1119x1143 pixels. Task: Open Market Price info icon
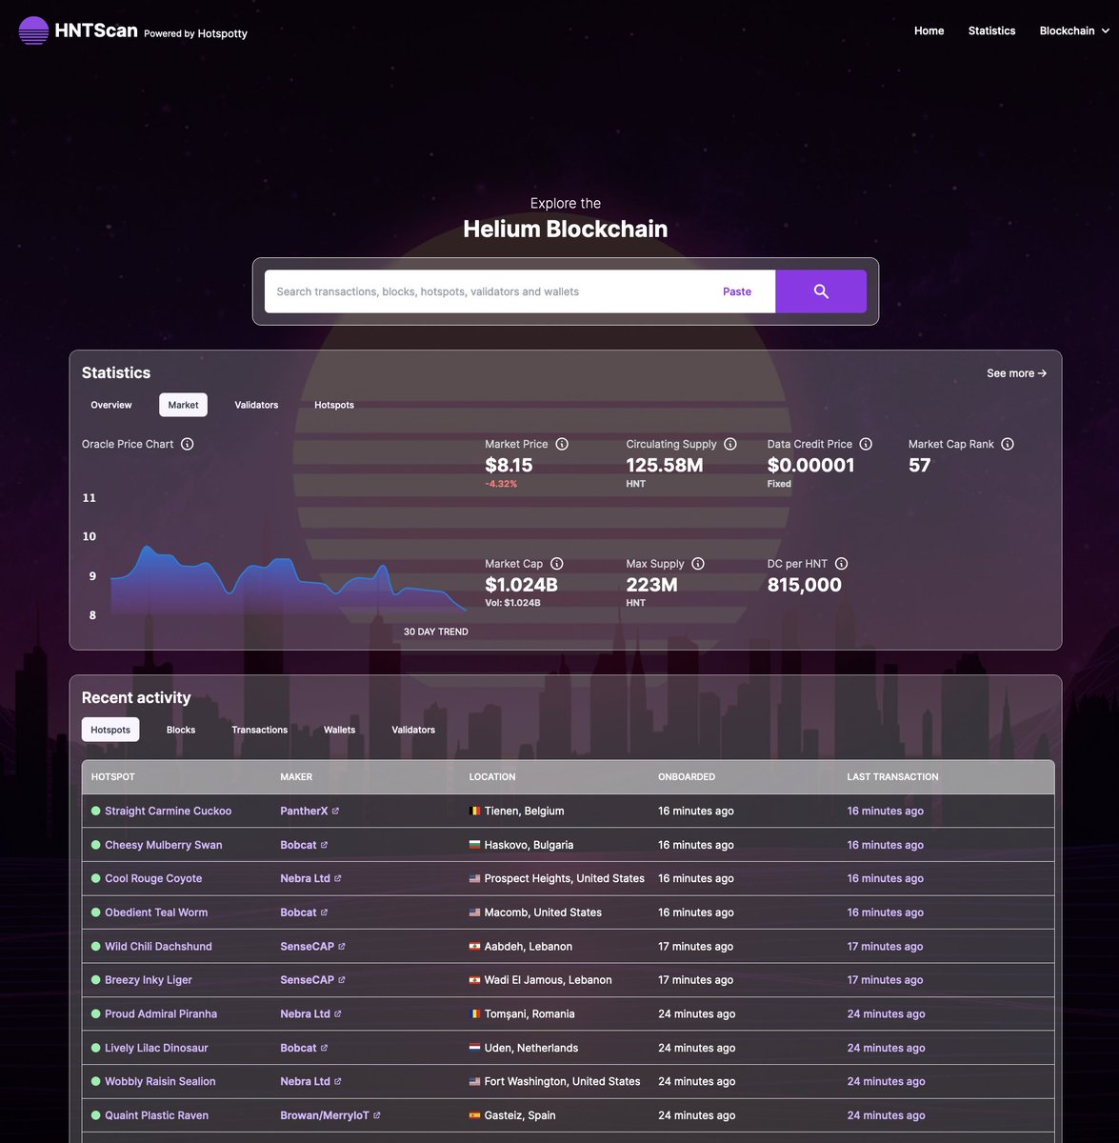(x=562, y=444)
